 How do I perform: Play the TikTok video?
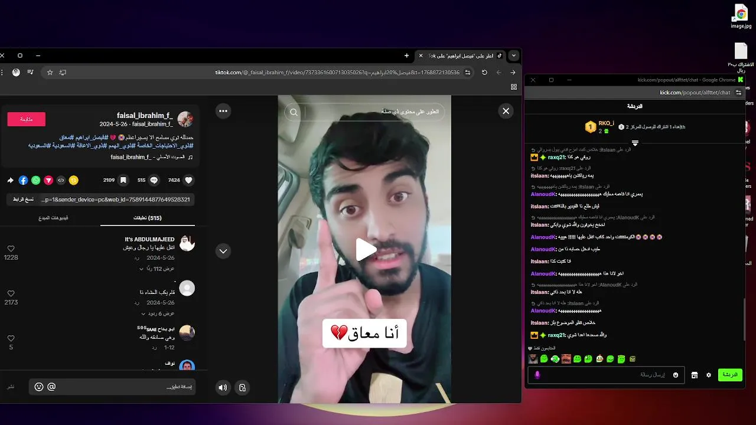[366, 250]
